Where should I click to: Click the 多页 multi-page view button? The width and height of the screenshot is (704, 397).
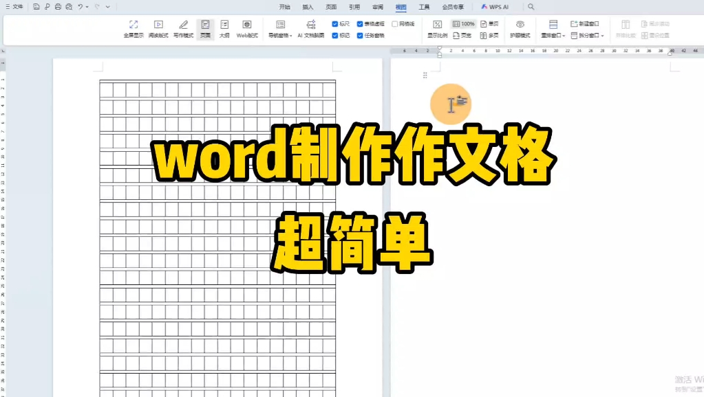click(490, 35)
